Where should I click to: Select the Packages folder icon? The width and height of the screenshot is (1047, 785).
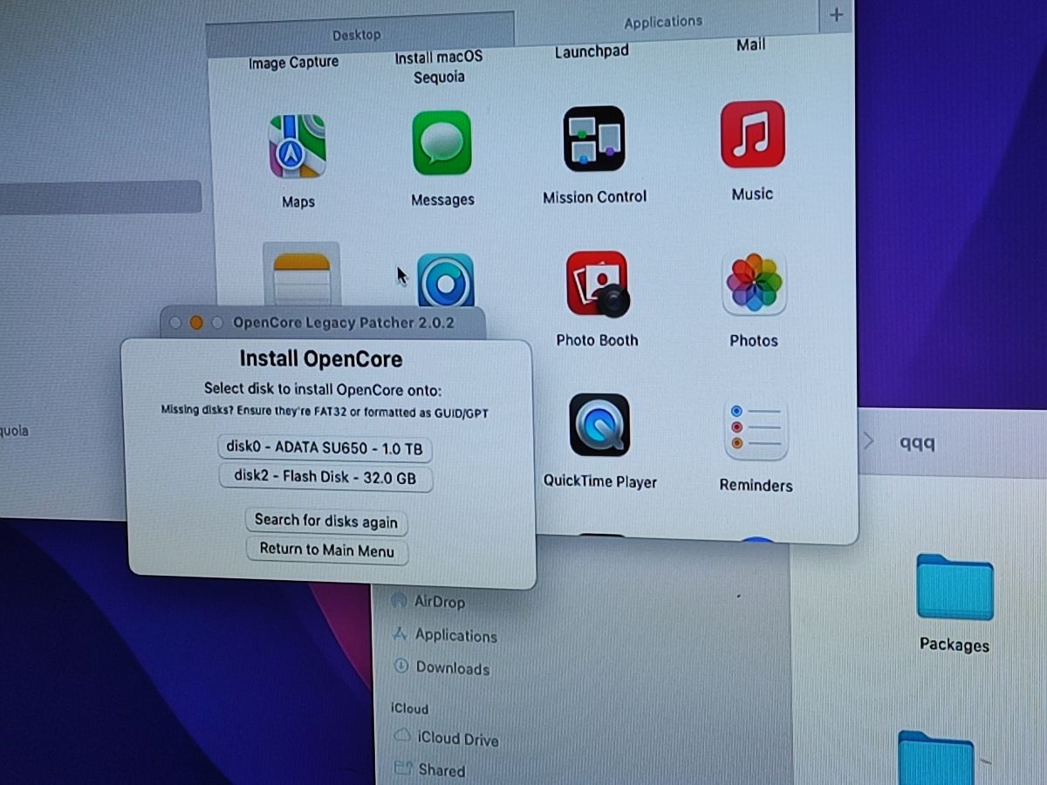955,587
